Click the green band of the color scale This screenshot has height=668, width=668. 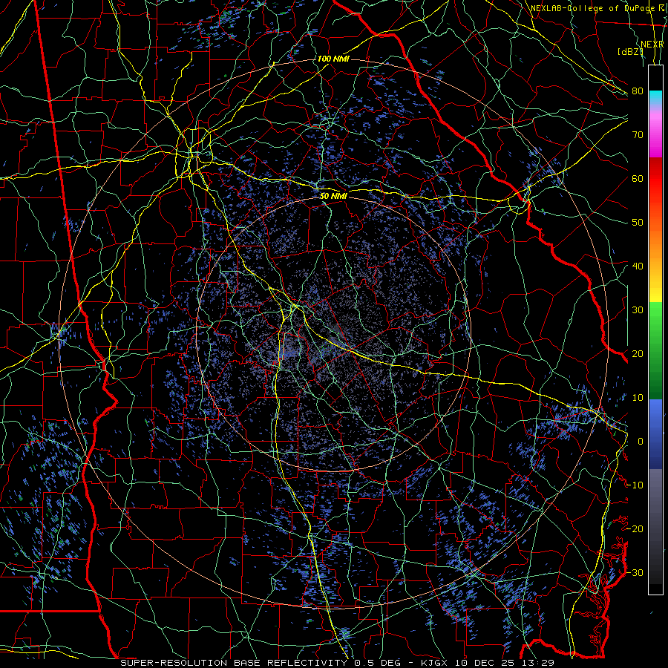pyautogui.click(x=655, y=350)
